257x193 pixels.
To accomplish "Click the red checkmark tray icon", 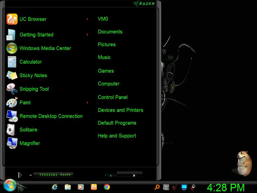I will point(175,187).
